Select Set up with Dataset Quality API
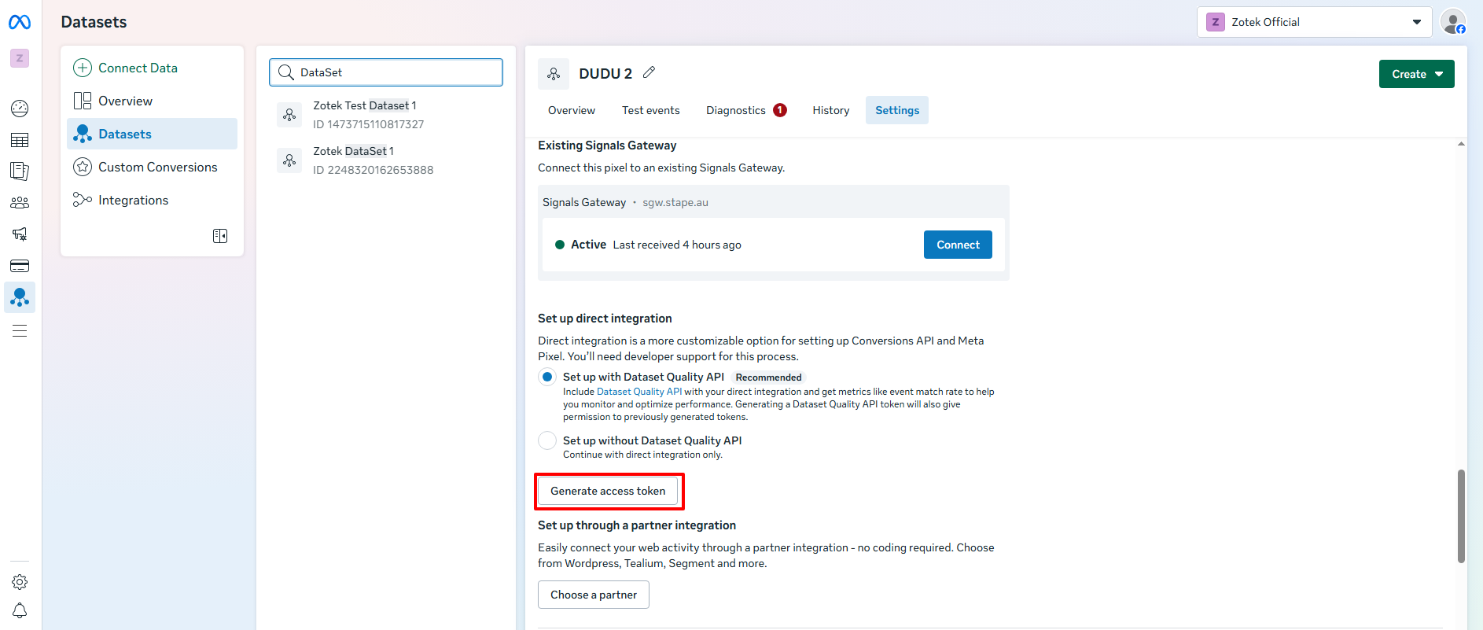The width and height of the screenshot is (1483, 630). click(x=547, y=377)
